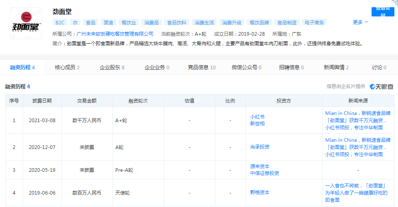Click the 查看官网 button
Viewport: 398px width, 207px height.
(x=382, y=12)
